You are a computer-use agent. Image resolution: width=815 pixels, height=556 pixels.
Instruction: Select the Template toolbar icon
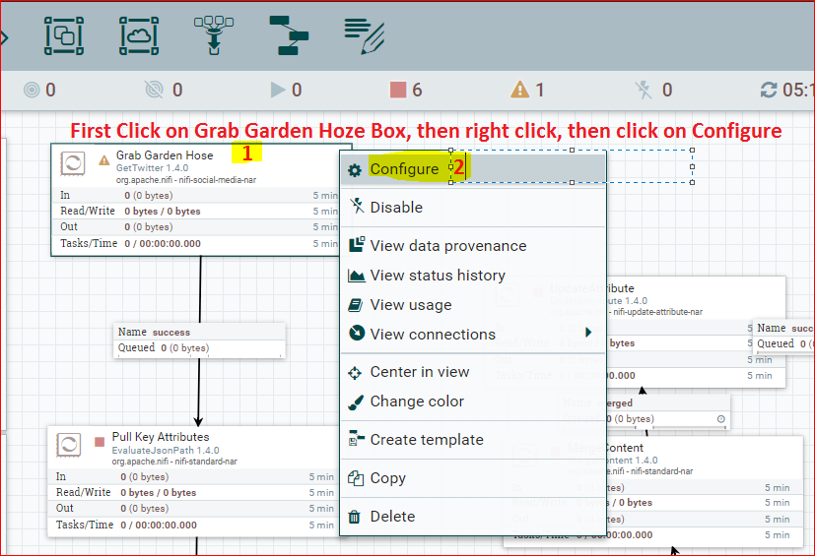pyautogui.click(x=289, y=35)
